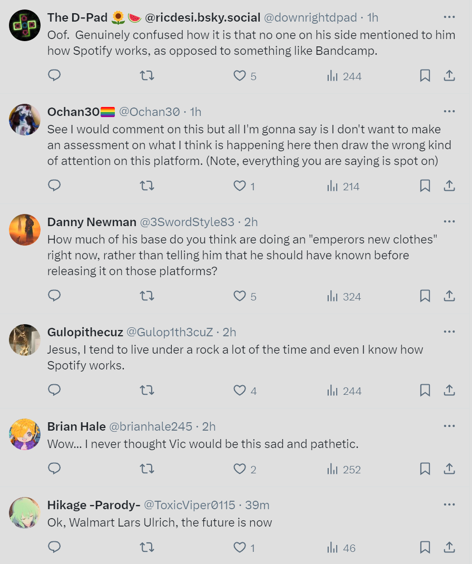This screenshot has width=472, height=564.
Task: Open the more options menu on The D-Pad's tweet
Action: (x=449, y=17)
